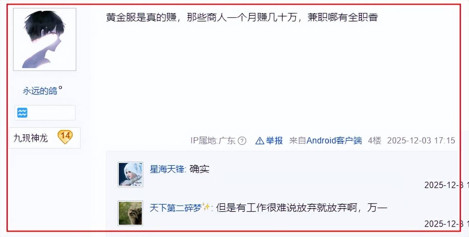The width and height of the screenshot is (469, 237).
Task: Report this post via 举报
Action: tap(274, 141)
